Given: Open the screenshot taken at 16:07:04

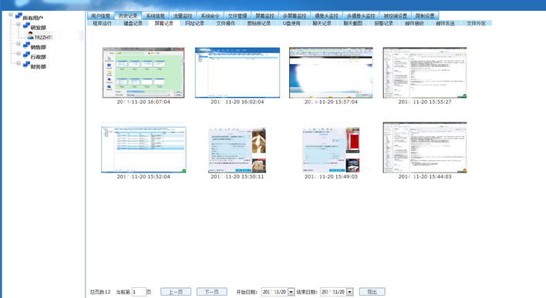Looking at the screenshot, I should pyautogui.click(x=143, y=72).
